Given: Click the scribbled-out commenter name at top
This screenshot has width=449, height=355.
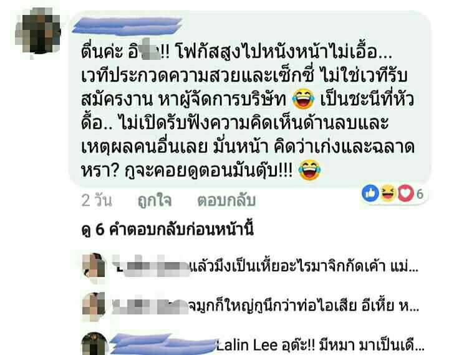Looking at the screenshot, I should point(127,26).
